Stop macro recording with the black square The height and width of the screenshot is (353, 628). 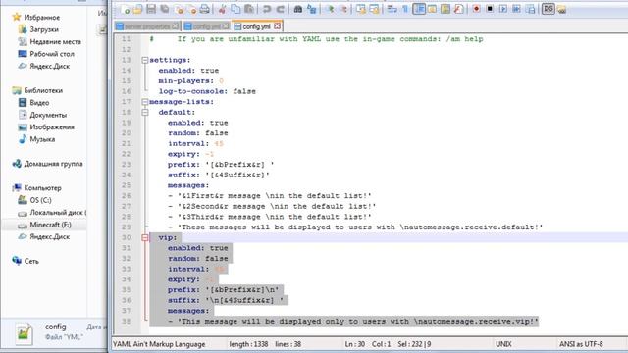pos(490,9)
